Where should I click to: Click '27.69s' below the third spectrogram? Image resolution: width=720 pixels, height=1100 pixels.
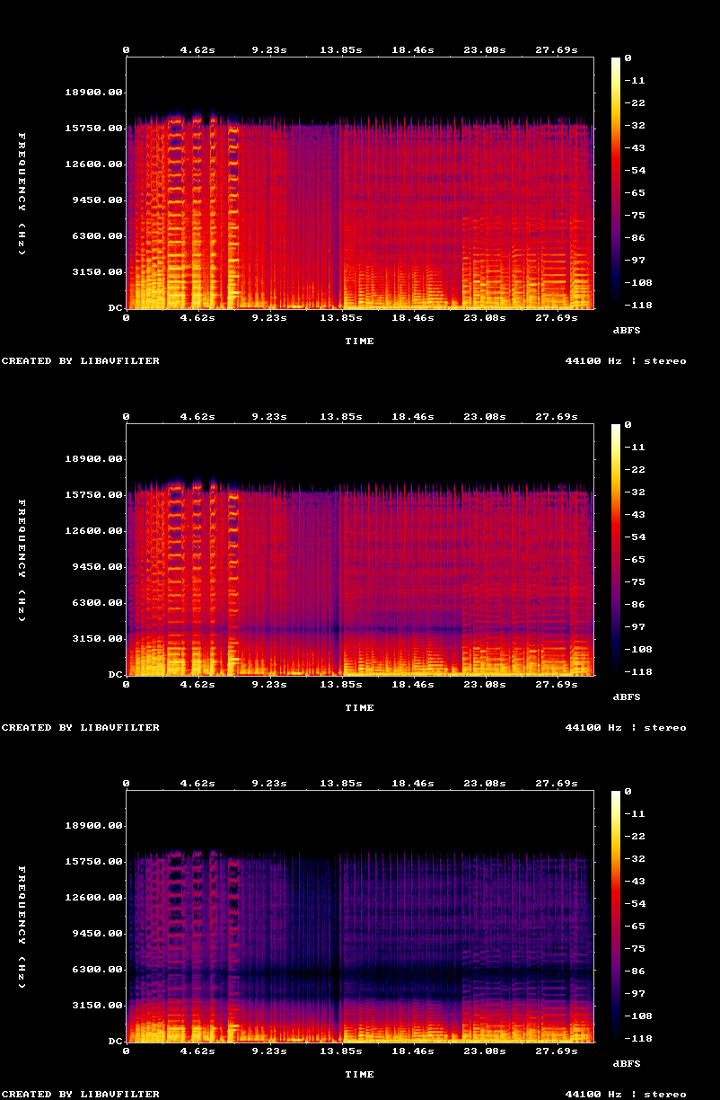coord(557,1051)
